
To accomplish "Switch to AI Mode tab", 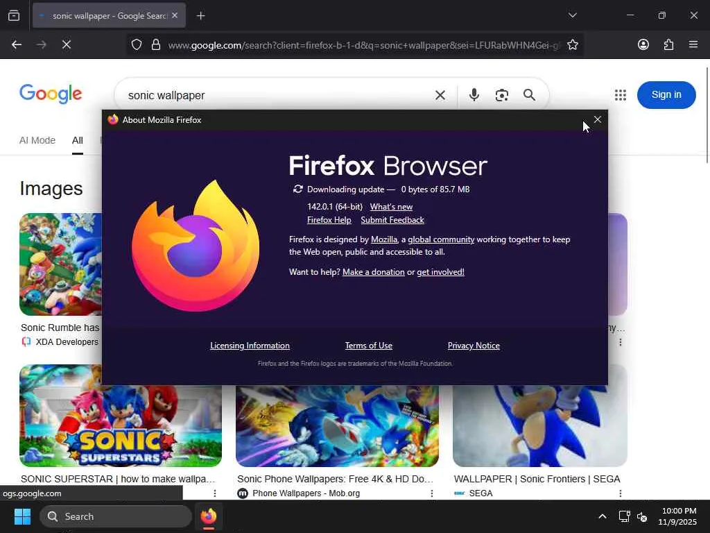I will [37, 140].
